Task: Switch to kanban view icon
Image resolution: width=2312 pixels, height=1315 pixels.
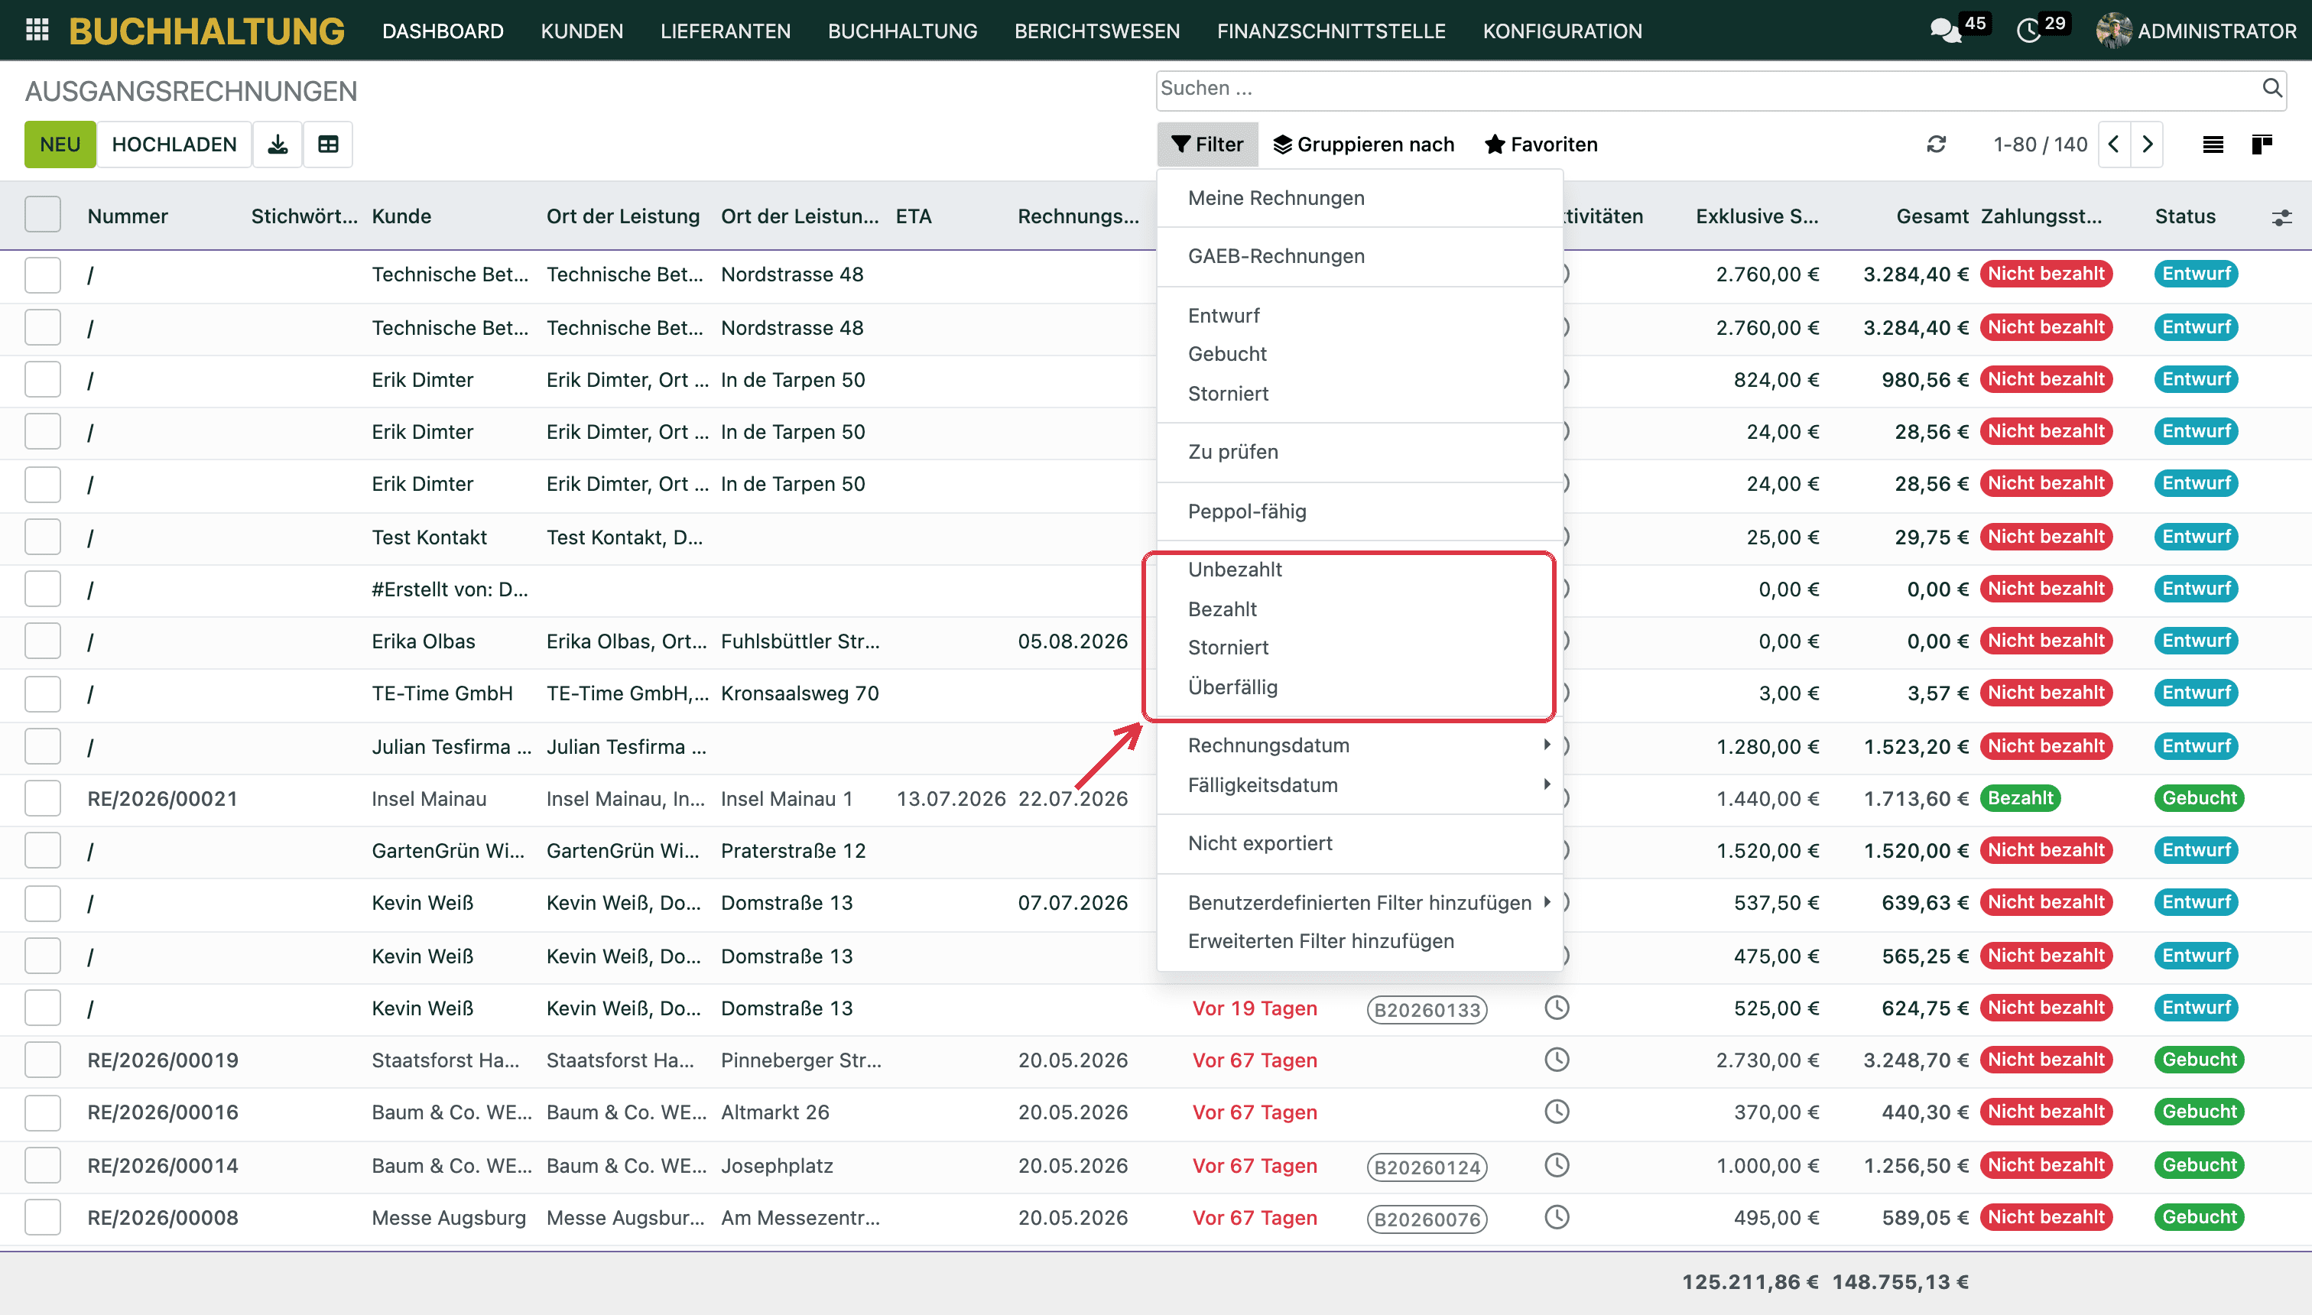Action: (x=2262, y=144)
